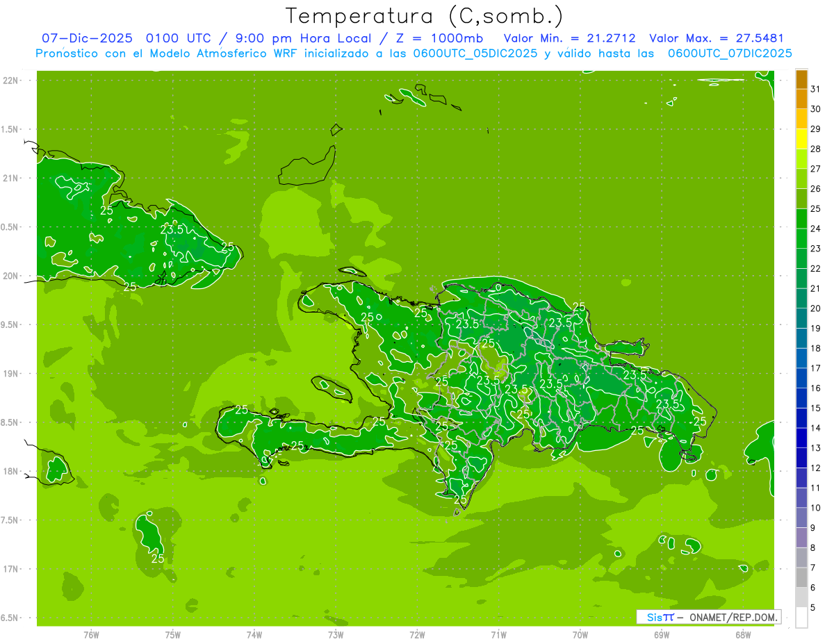The image size is (834, 644).
Task: Pick the blue color bar segment between 16 and 17
Action: [x=801, y=378]
